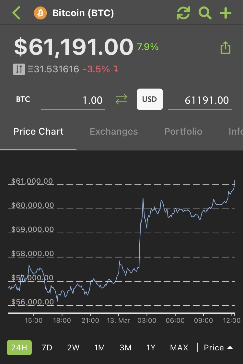Tap the green plus add icon

pos(226,13)
